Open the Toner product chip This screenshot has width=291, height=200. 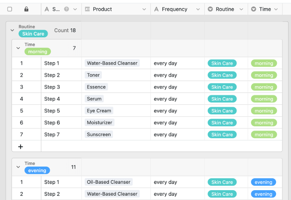[93, 75]
